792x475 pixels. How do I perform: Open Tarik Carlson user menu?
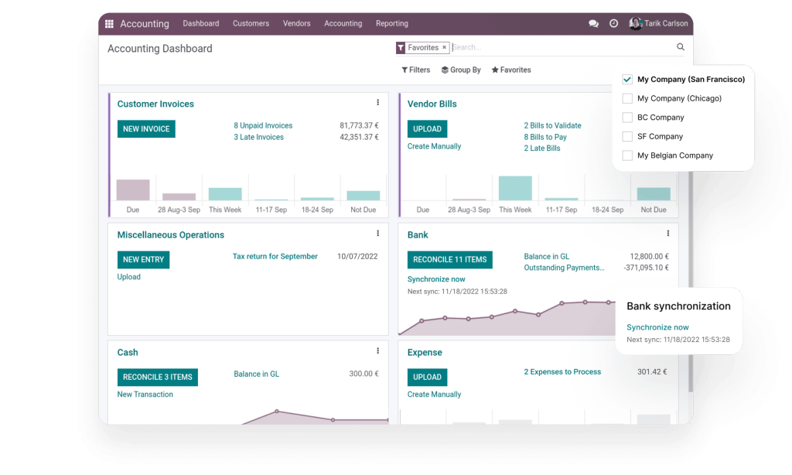coord(658,23)
